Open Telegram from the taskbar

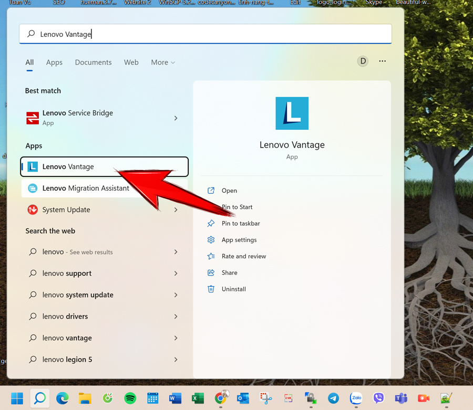click(x=333, y=398)
